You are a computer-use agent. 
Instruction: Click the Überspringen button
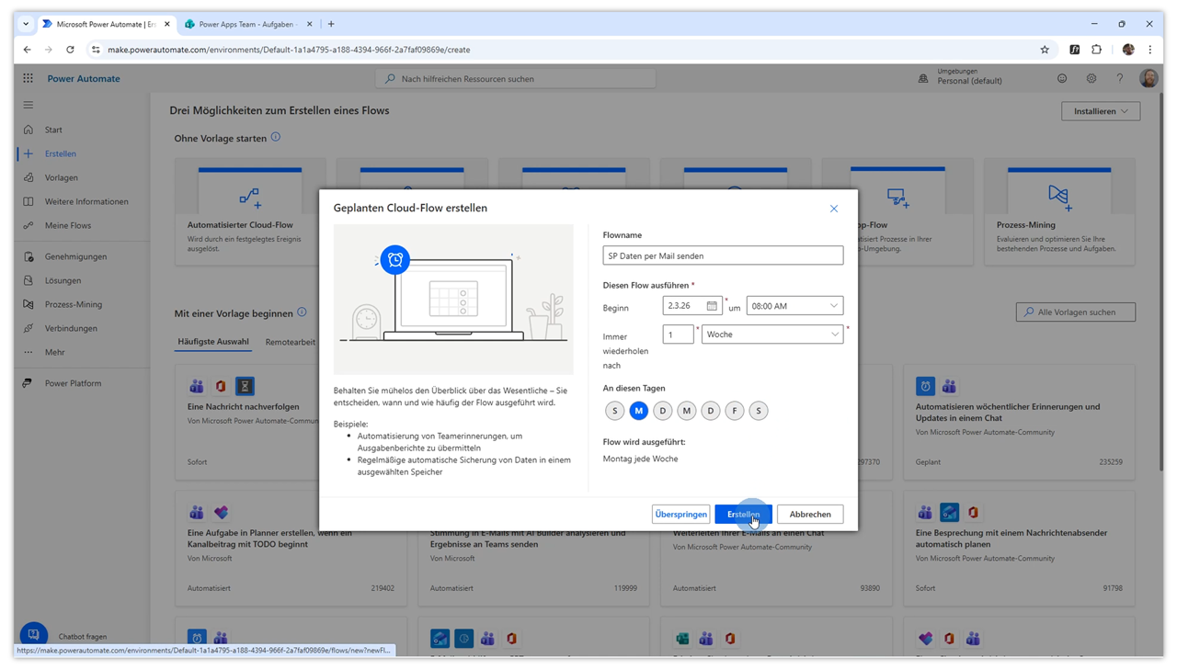pos(681,515)
